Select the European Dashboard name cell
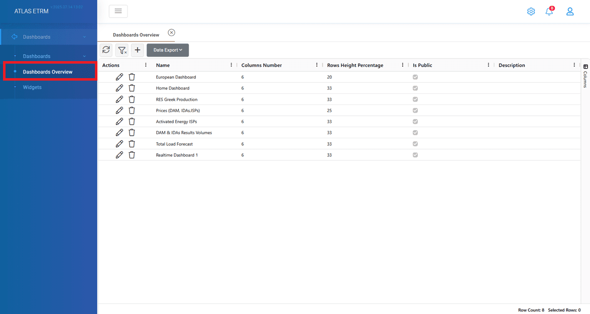 pos(176,77)
